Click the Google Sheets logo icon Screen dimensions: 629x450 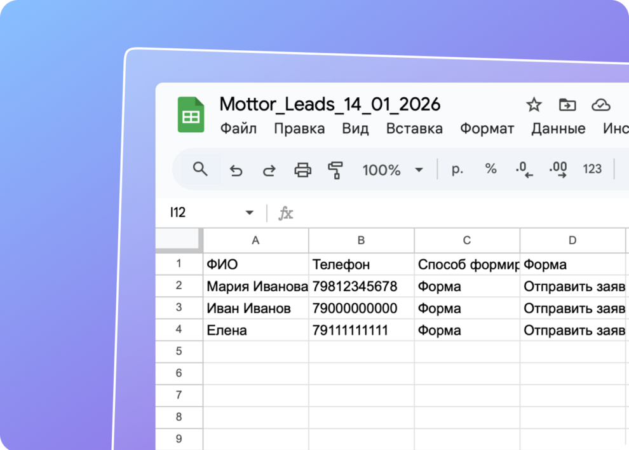[191, 115]
